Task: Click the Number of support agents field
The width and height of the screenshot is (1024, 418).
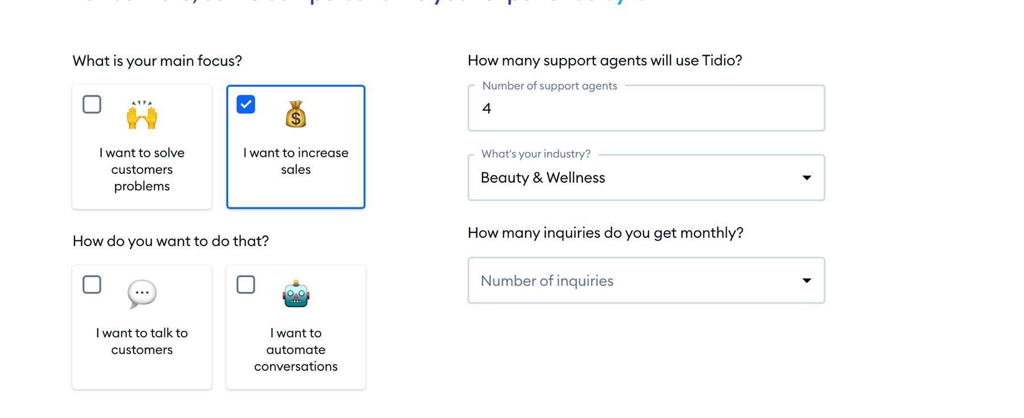Action: pyautogui.click(x=646, y=108)
